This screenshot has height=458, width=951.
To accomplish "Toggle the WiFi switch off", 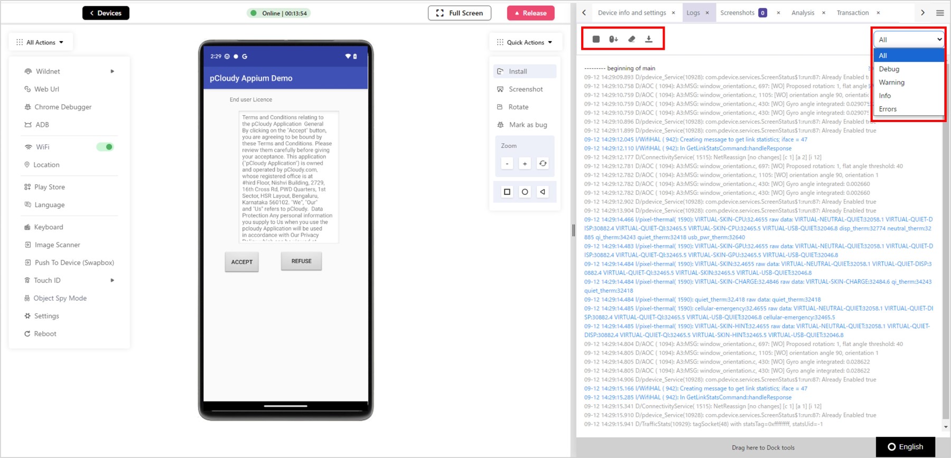I will click(x=105, y=147).
